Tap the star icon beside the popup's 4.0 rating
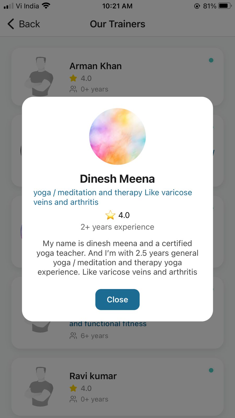The width and height of the screenshot is (235, 418). click(110, 215)
